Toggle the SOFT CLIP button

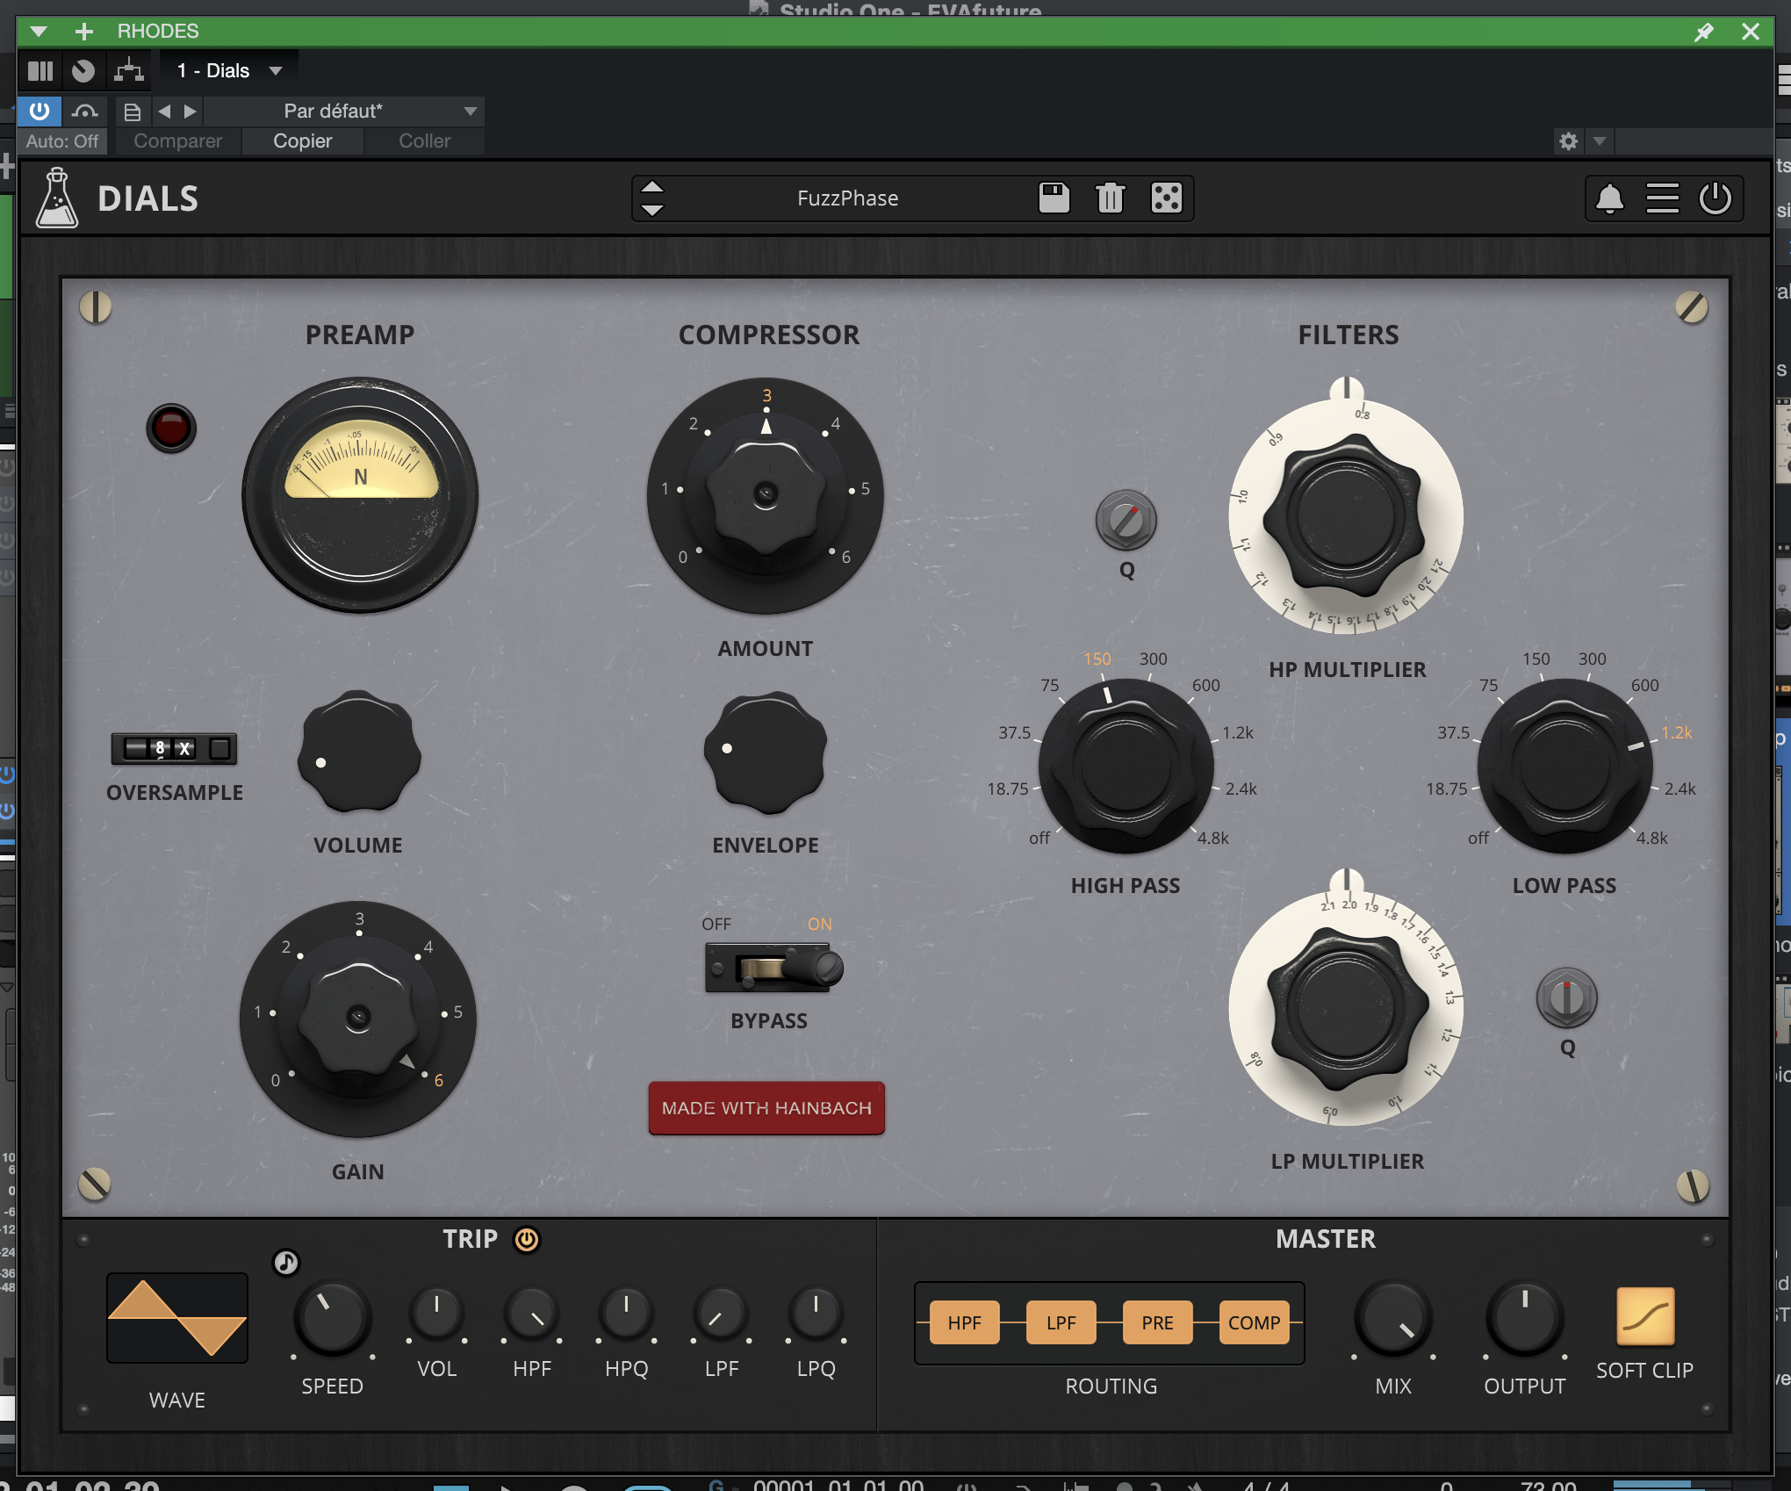coord(1644,1316)
